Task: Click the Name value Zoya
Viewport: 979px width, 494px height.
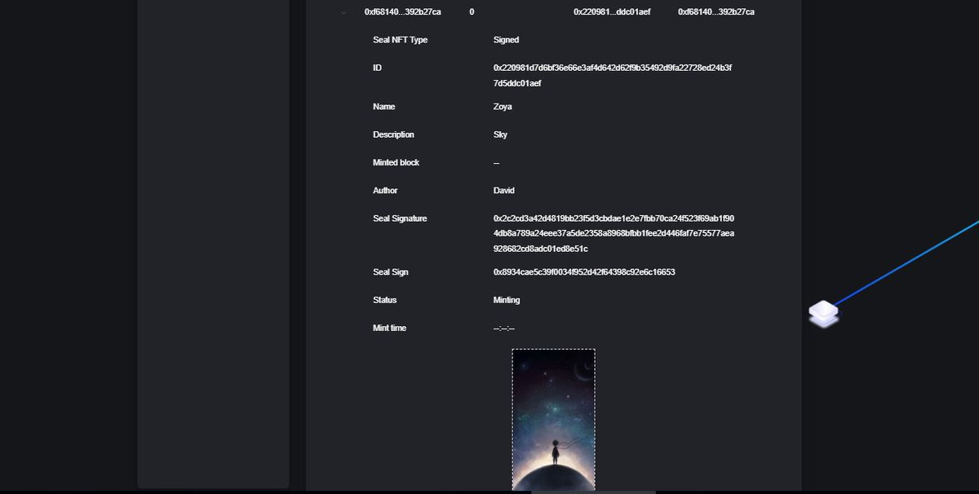Action: [503, 107]
